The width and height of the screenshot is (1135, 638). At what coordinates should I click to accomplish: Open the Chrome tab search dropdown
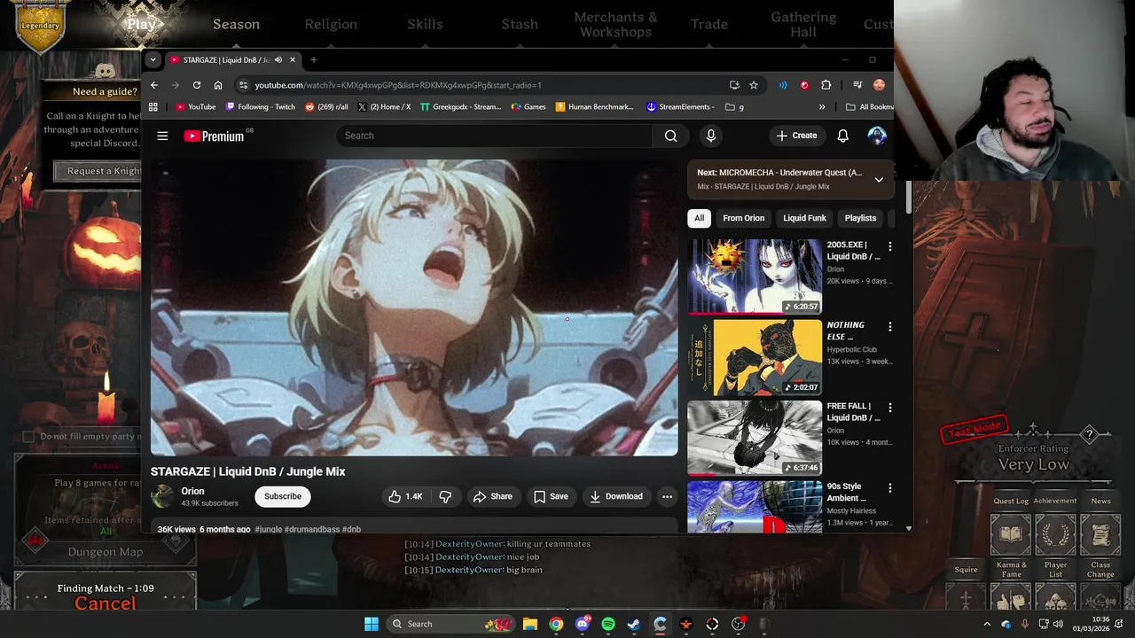(x=153, y=60)
